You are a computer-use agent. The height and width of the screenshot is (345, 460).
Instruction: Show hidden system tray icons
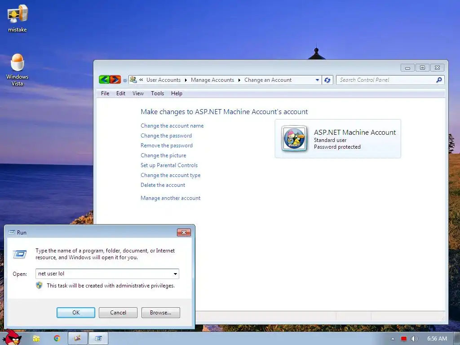click(393, 339)
